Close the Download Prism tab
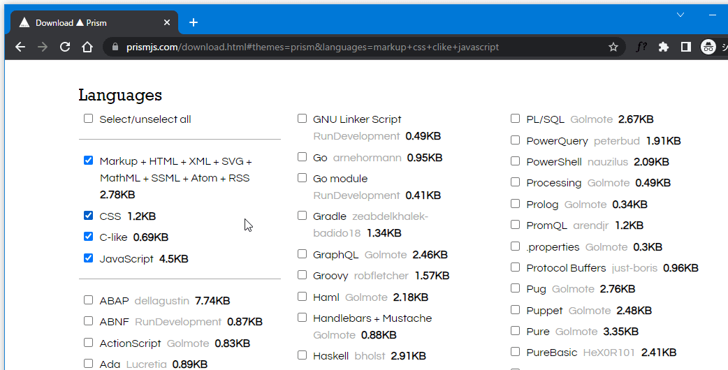This screenshot has height=370, width=728. 167,22
